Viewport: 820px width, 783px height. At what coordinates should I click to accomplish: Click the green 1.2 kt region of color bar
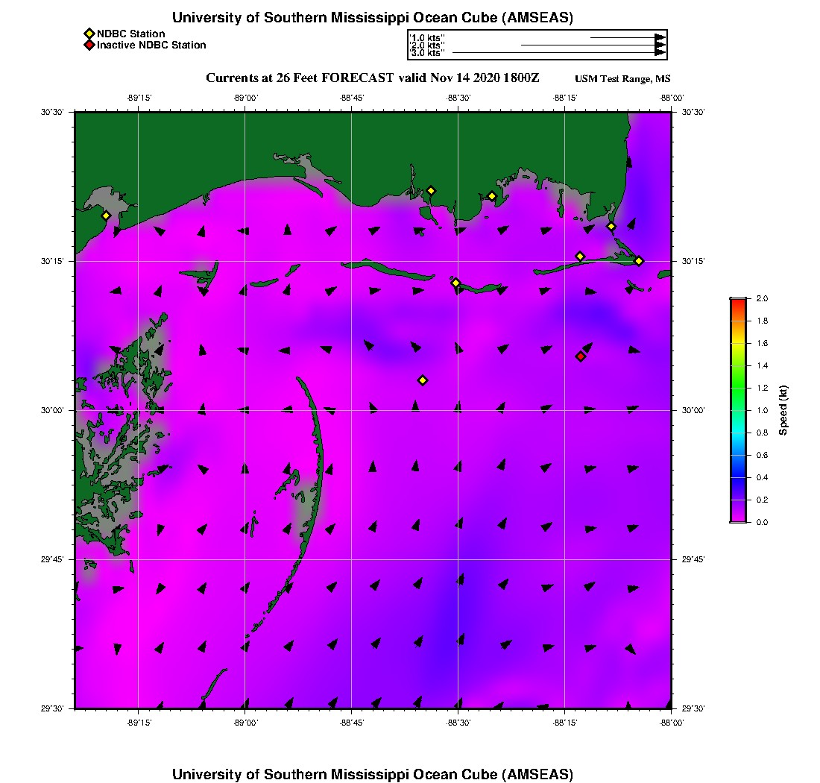(x=738, y=388)
